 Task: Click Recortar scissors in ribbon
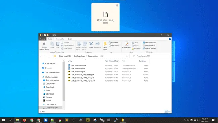point(65,42)
